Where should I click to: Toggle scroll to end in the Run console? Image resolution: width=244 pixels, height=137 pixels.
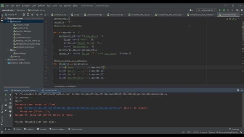[10, 107]
